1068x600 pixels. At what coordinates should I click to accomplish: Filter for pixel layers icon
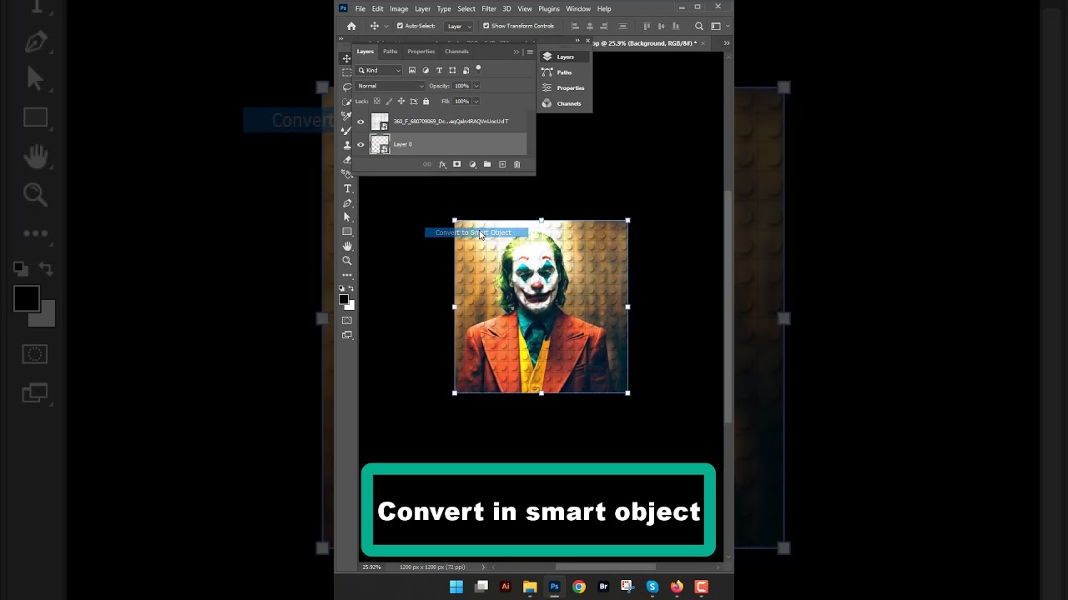[412, 70]
